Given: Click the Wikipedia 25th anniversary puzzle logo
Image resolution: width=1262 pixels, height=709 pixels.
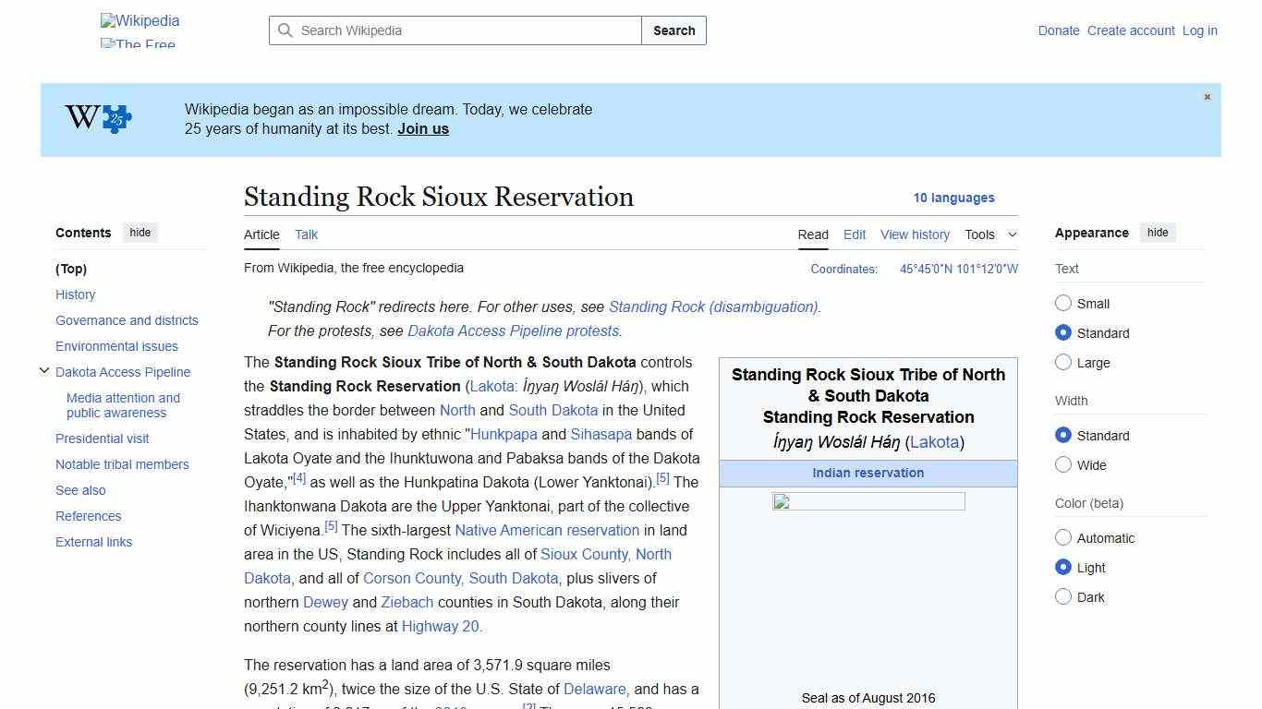Looking at the screenshot, I should pos(95,118).
